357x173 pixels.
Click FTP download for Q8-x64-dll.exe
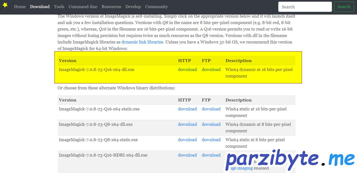(211, 124)
